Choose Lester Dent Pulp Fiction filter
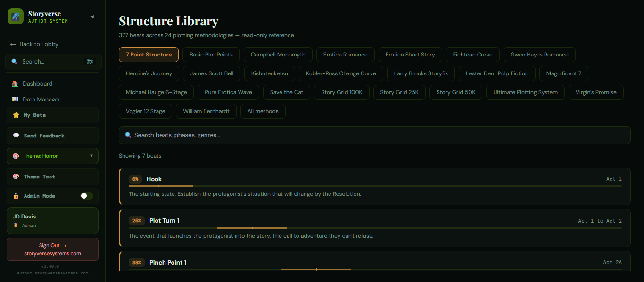Viewport: 644px width, 282px height. 497,73
